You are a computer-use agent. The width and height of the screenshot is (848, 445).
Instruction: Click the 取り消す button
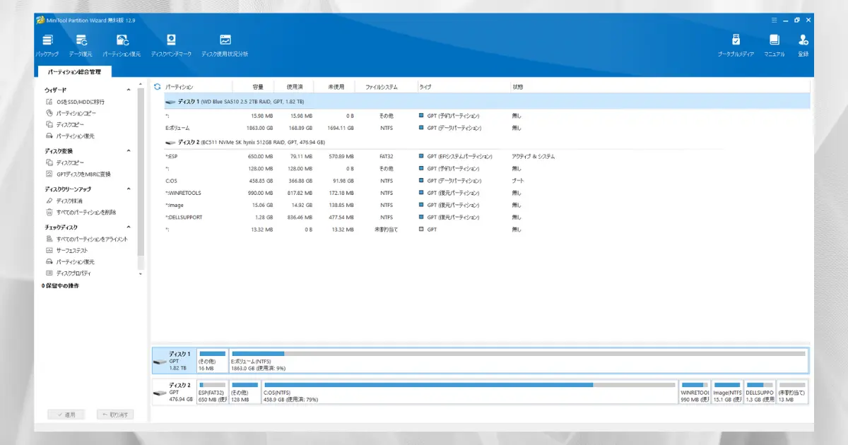(114, 415)
